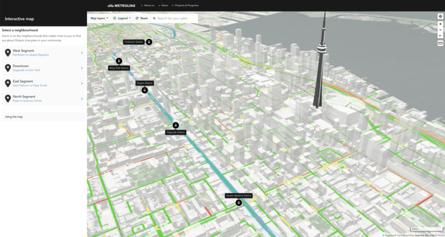Click the location pin beside North Segment
This screenshot has height=237, width=445.
(x=7, y=98)
